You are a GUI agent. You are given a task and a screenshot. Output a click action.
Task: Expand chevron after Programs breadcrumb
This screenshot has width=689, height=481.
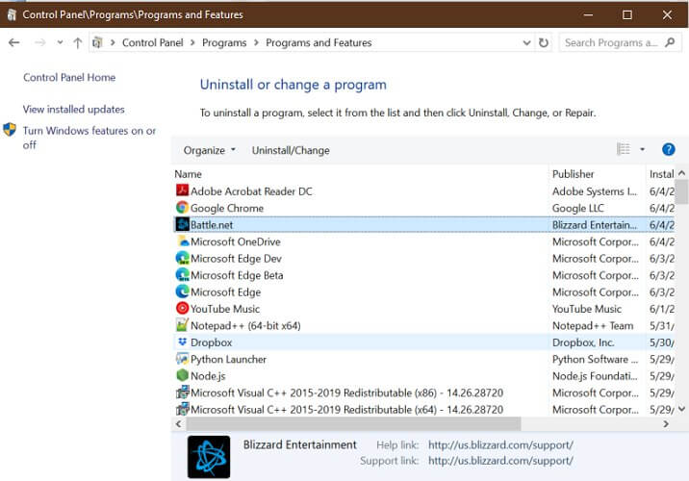point(256,42)
